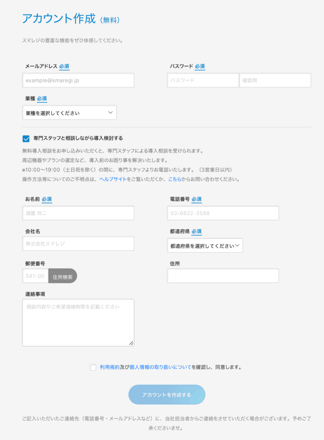Viewport: 324px width, 440px height.
Task: Click the 住所検索 button
Action: coord(63,276)
